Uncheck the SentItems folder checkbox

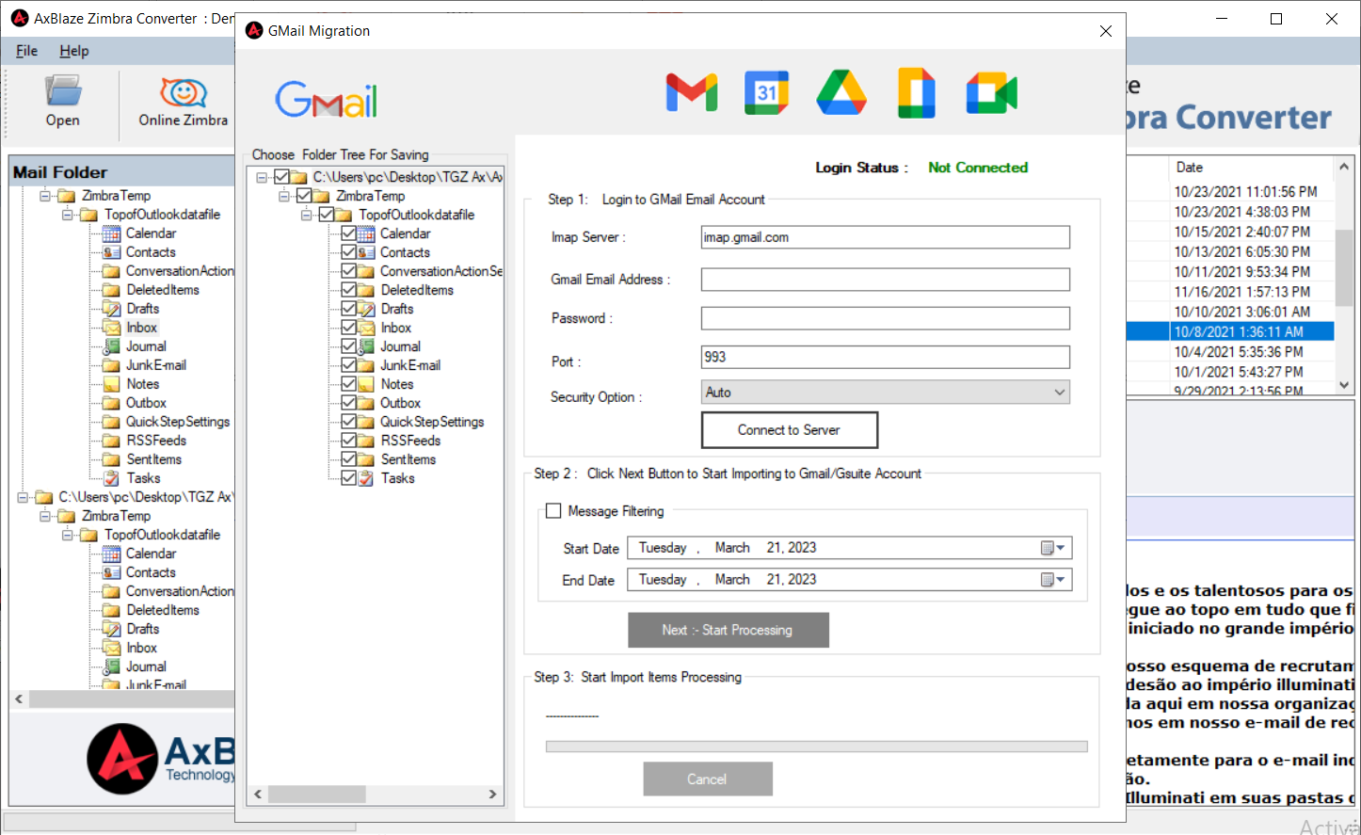[348, 459]
